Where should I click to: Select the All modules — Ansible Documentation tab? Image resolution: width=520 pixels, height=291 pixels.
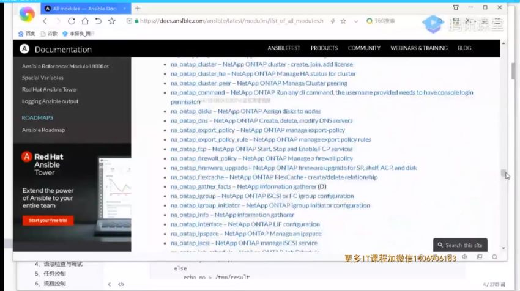coord(86,9)
